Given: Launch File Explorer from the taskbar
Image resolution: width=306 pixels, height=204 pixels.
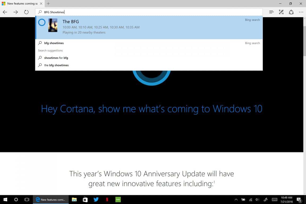Looking at the screenshot, I should (74, 199).
